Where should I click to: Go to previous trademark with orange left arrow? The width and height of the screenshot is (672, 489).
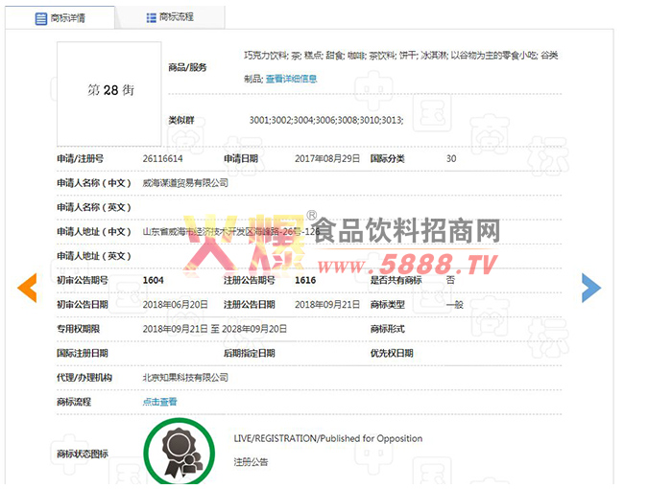(x=27, y=287)
